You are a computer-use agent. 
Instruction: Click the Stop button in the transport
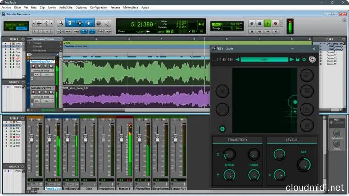[x=260, y=23]
